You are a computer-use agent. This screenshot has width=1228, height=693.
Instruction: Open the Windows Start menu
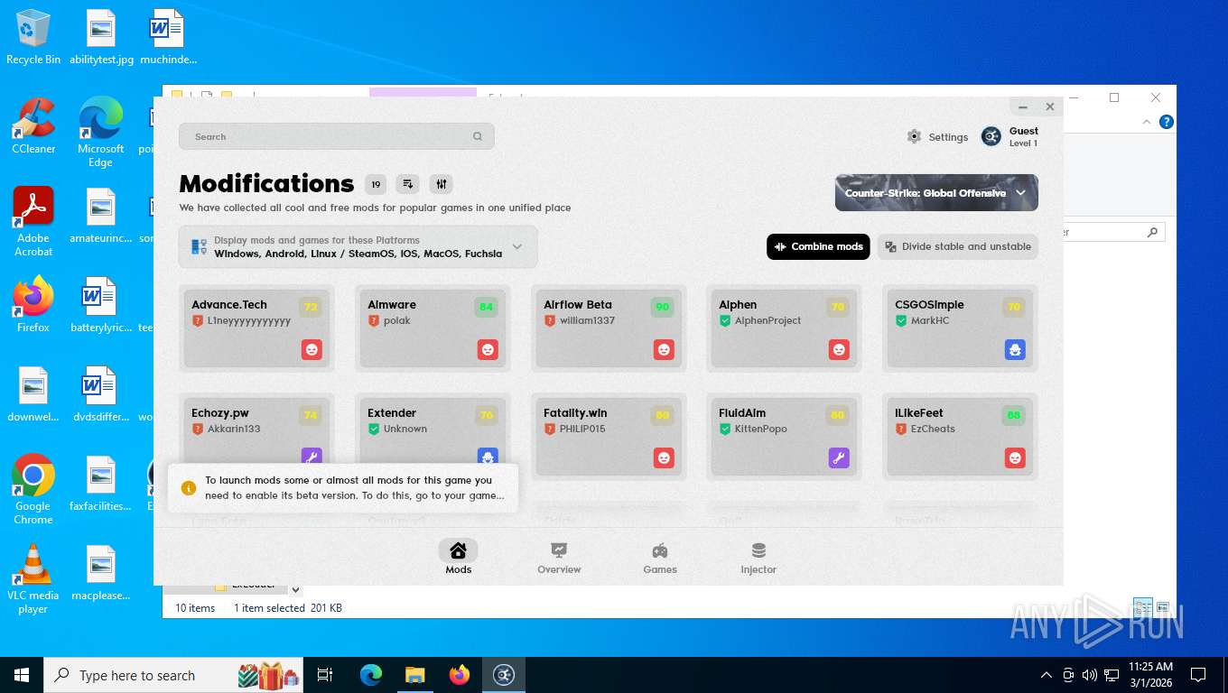[x=21, y=675]
